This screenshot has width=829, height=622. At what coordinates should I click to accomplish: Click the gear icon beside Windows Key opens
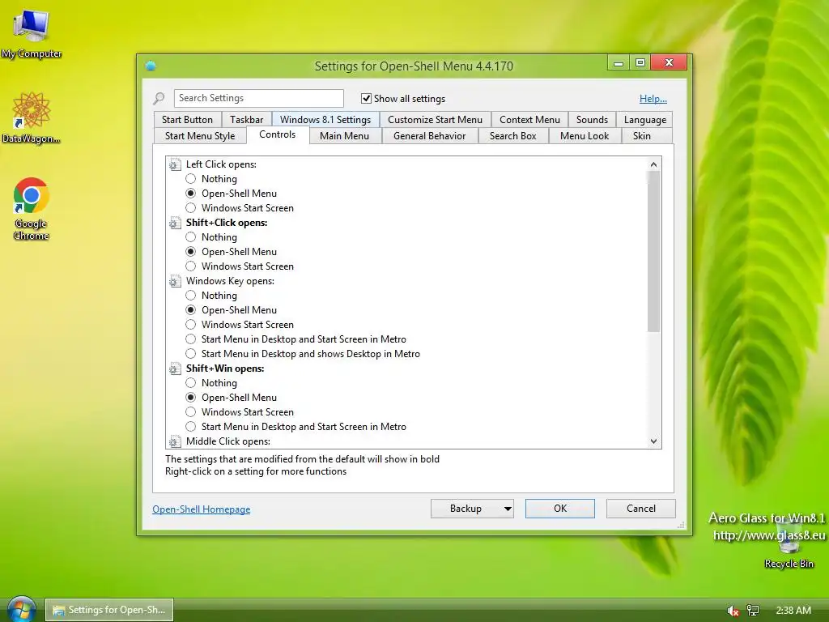[x=175, y=281]
